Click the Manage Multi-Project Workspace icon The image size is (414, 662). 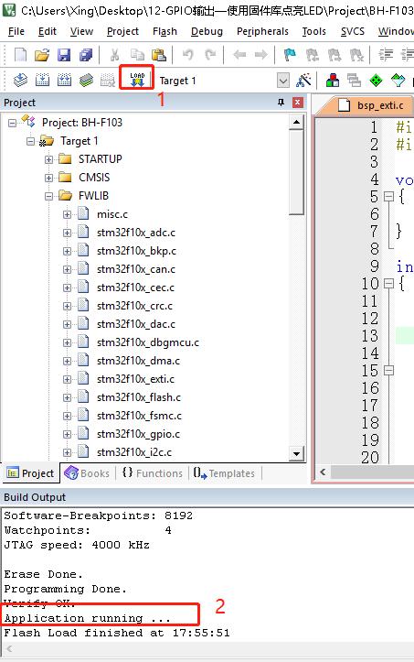click(354, 80)
